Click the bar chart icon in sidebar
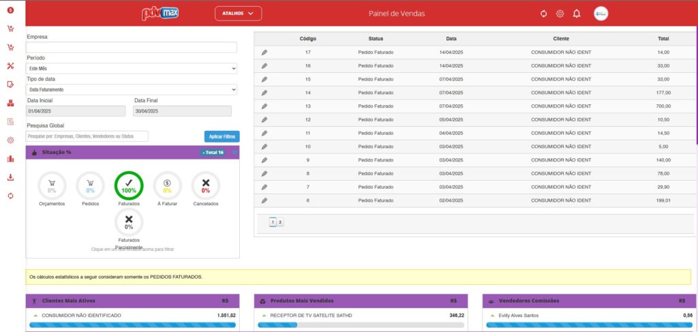Viewport: 698px width, 332px height. click(10, 159)
